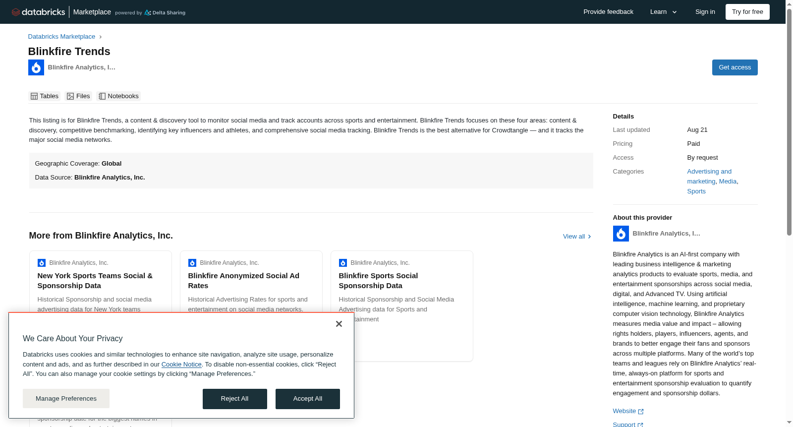793x427 pixels.
Task: Open the Files tab
Action: point(78,96)
